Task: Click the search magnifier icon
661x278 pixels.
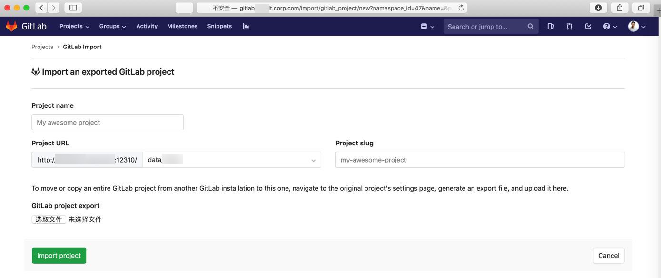Action: [531, 26]
